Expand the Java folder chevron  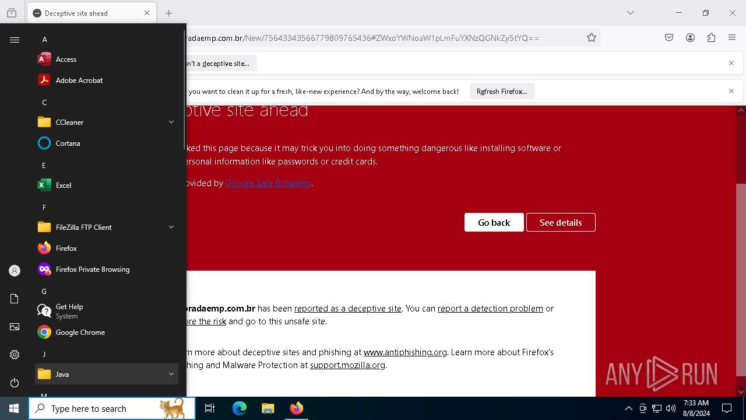(x=171, y=374)
